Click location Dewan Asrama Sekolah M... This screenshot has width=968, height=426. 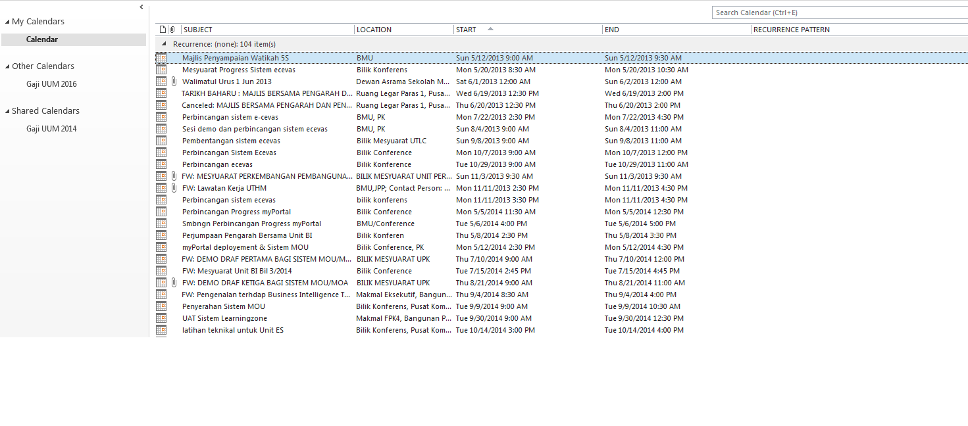tap(403, 82)
